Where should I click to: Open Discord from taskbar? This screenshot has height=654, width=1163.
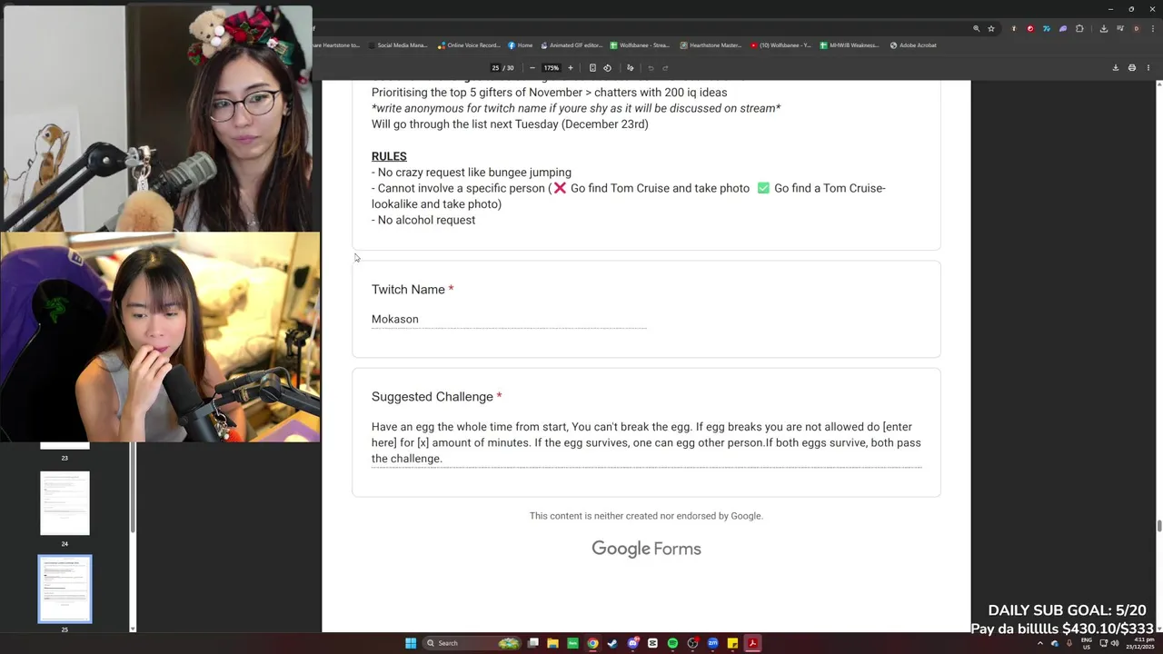click(x=632, y=643)
